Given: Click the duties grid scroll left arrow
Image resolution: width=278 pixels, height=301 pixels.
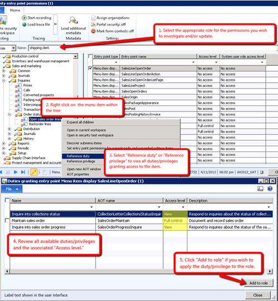Looking at the screenshot, I should (7, 271).
